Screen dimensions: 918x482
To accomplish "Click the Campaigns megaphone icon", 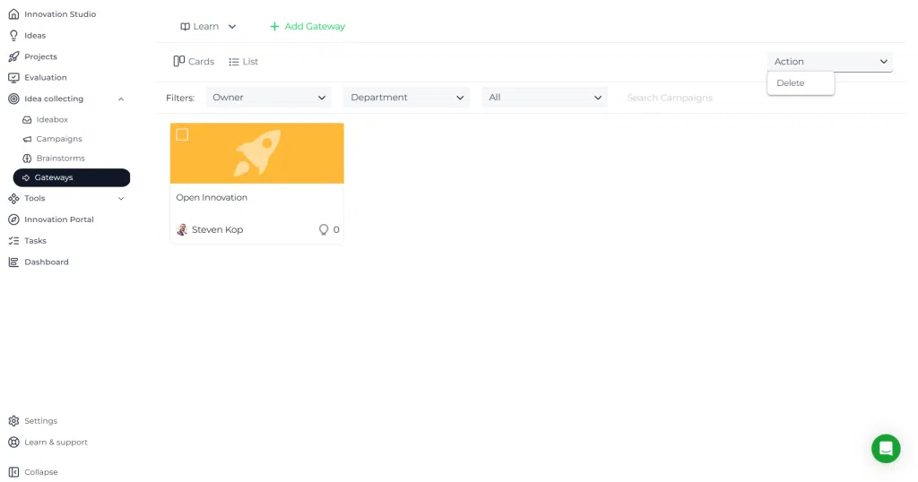I will tap(27, 139).
